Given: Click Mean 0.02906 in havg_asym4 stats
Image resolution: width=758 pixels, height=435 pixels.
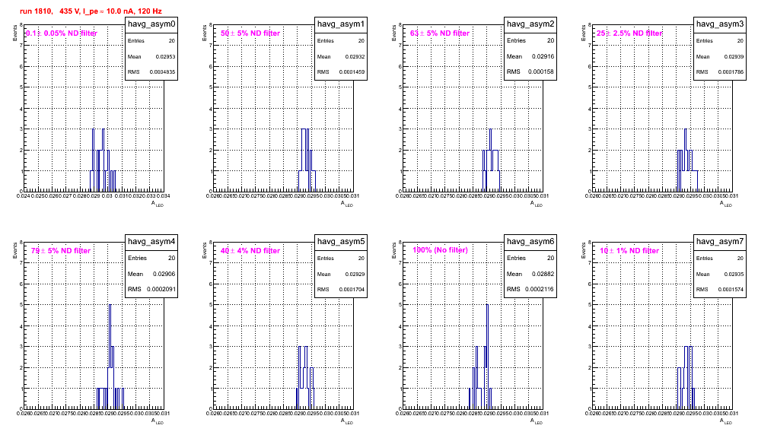Looking at the screenshot, I should tap(151, 274).
